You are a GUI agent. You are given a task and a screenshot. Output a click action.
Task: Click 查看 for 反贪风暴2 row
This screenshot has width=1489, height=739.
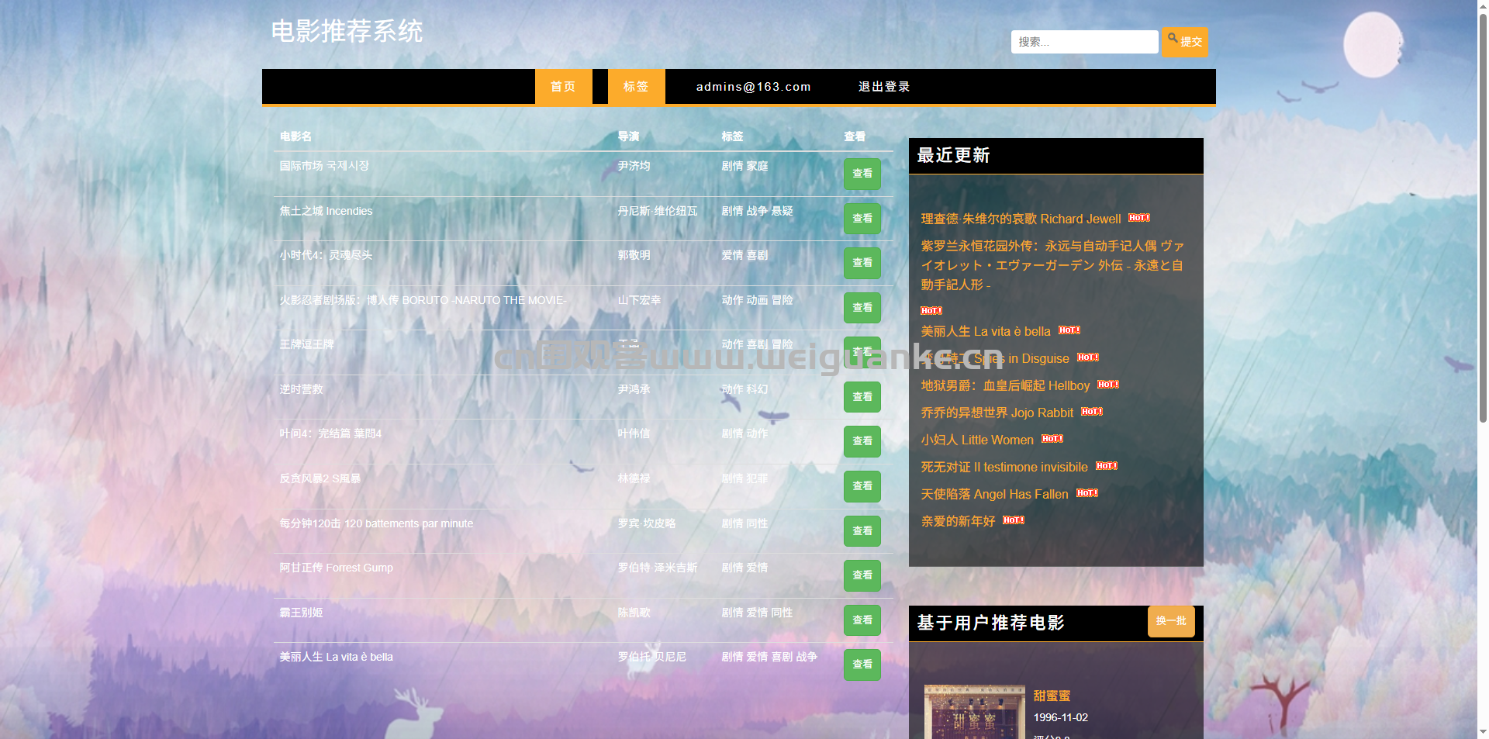point(862,486)
